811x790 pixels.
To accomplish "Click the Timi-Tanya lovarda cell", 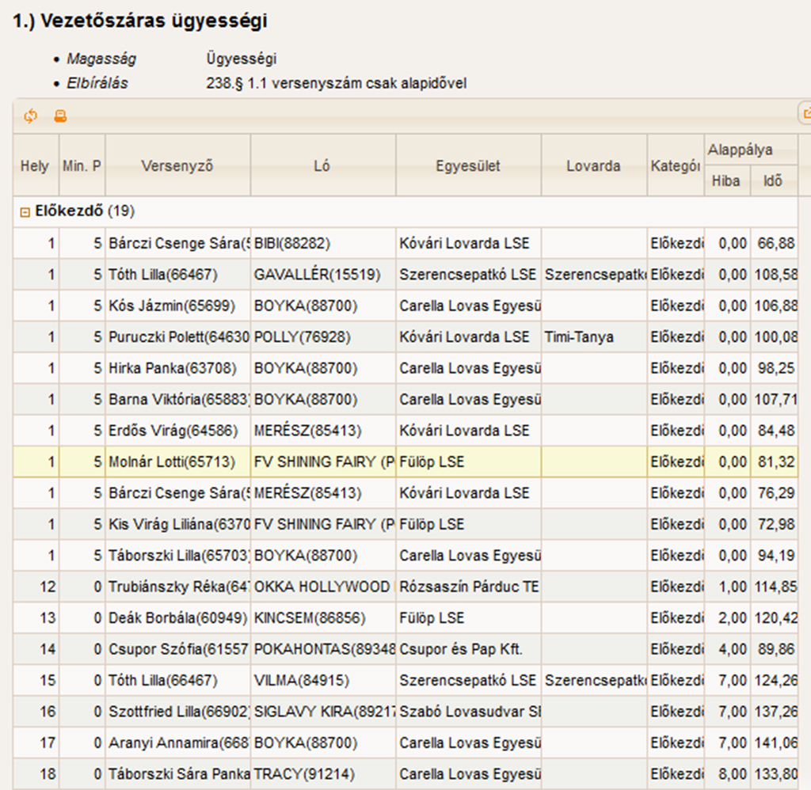I will click(579, 337).
